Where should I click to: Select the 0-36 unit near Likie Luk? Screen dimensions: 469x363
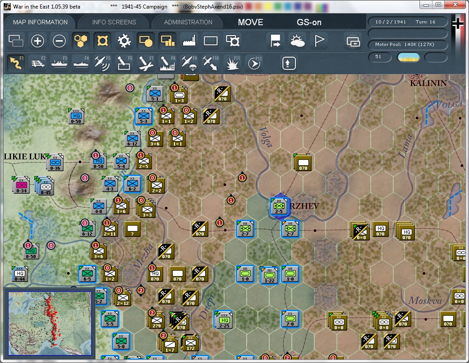55,163
